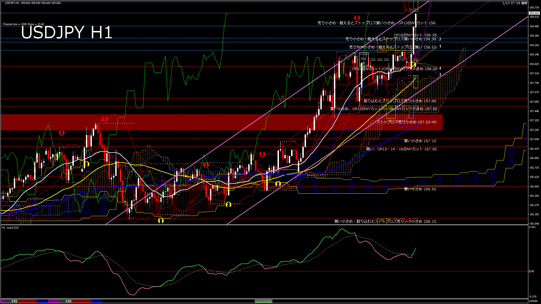Select the red M monthly pivot marker
This screenshot has width=541, height=304.
[x=406, y=10]
